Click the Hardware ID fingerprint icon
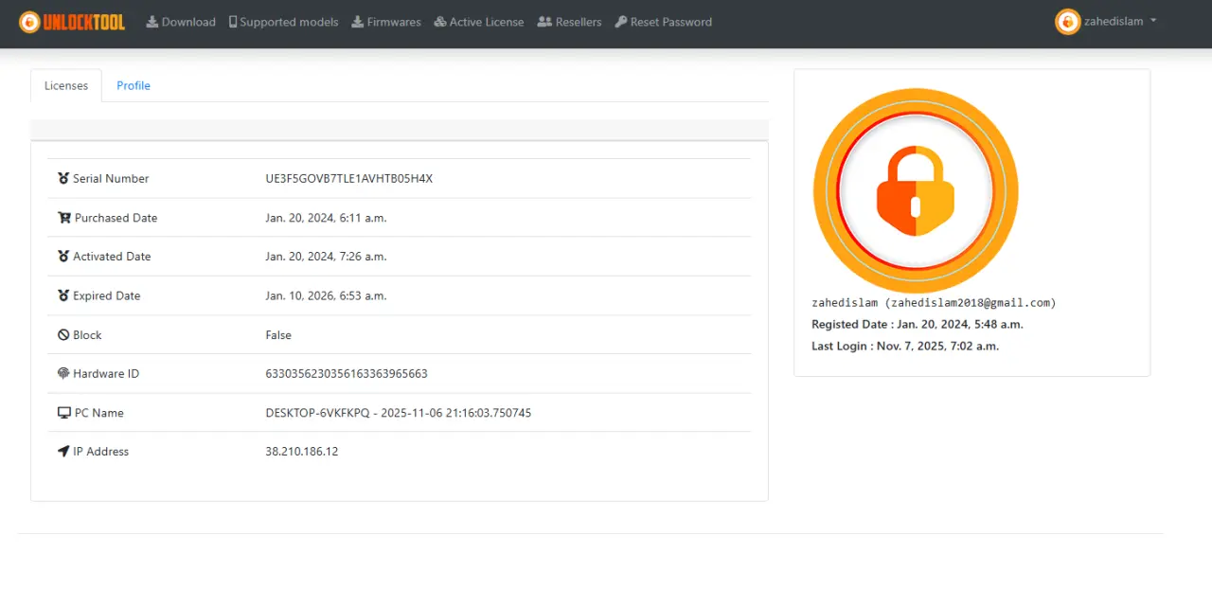 pos(63,374)
